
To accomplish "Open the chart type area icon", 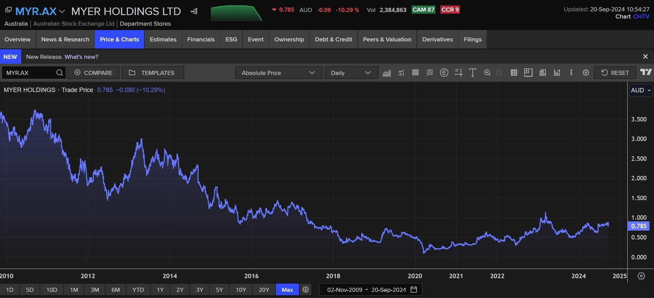I will click(387, 73).
